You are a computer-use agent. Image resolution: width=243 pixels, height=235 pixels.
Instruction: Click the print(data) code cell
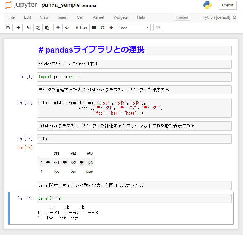(134, 198)
